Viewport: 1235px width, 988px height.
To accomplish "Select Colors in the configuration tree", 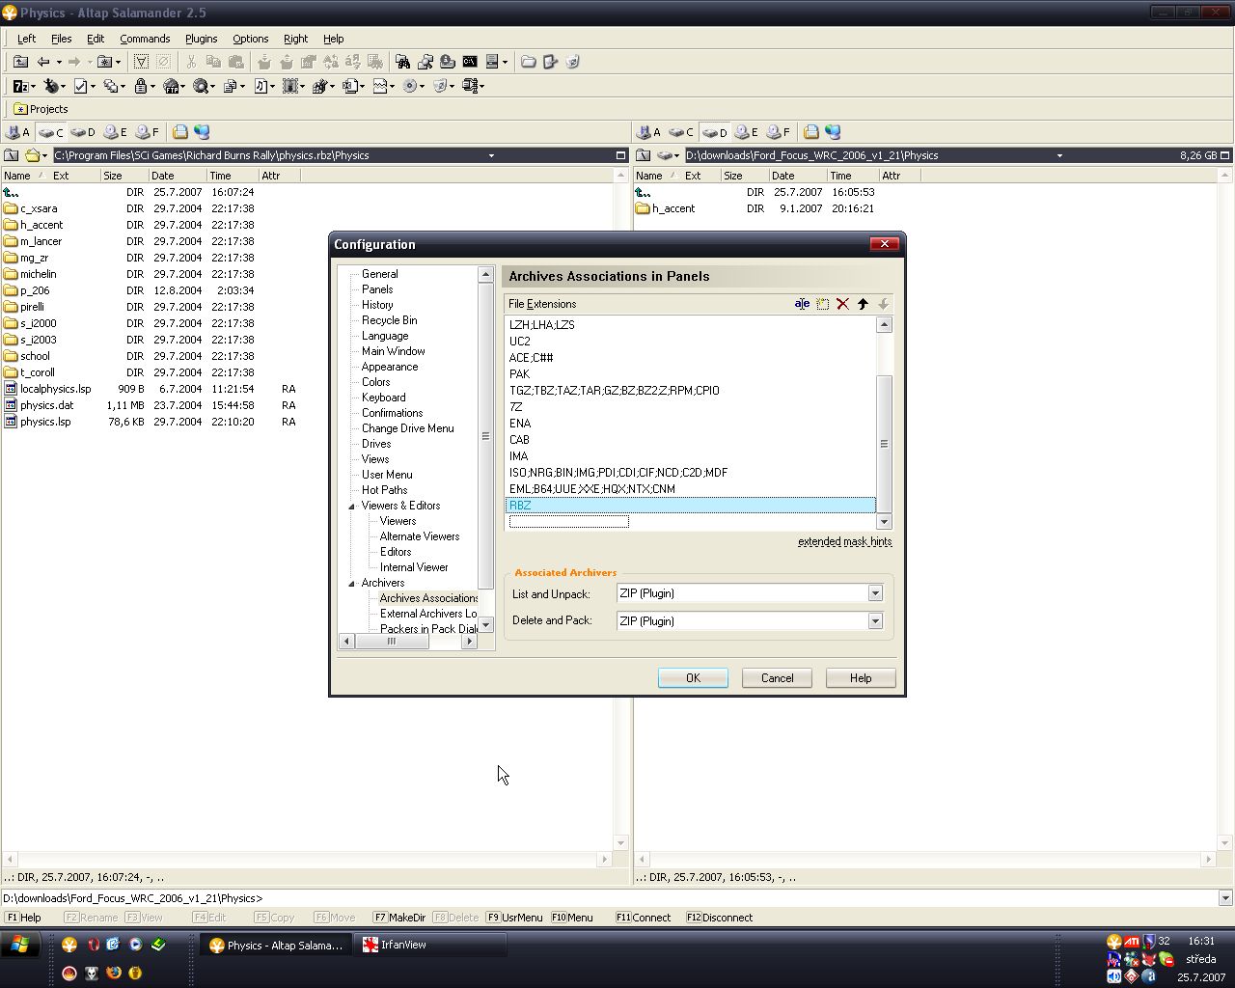I will click(375, 382).
